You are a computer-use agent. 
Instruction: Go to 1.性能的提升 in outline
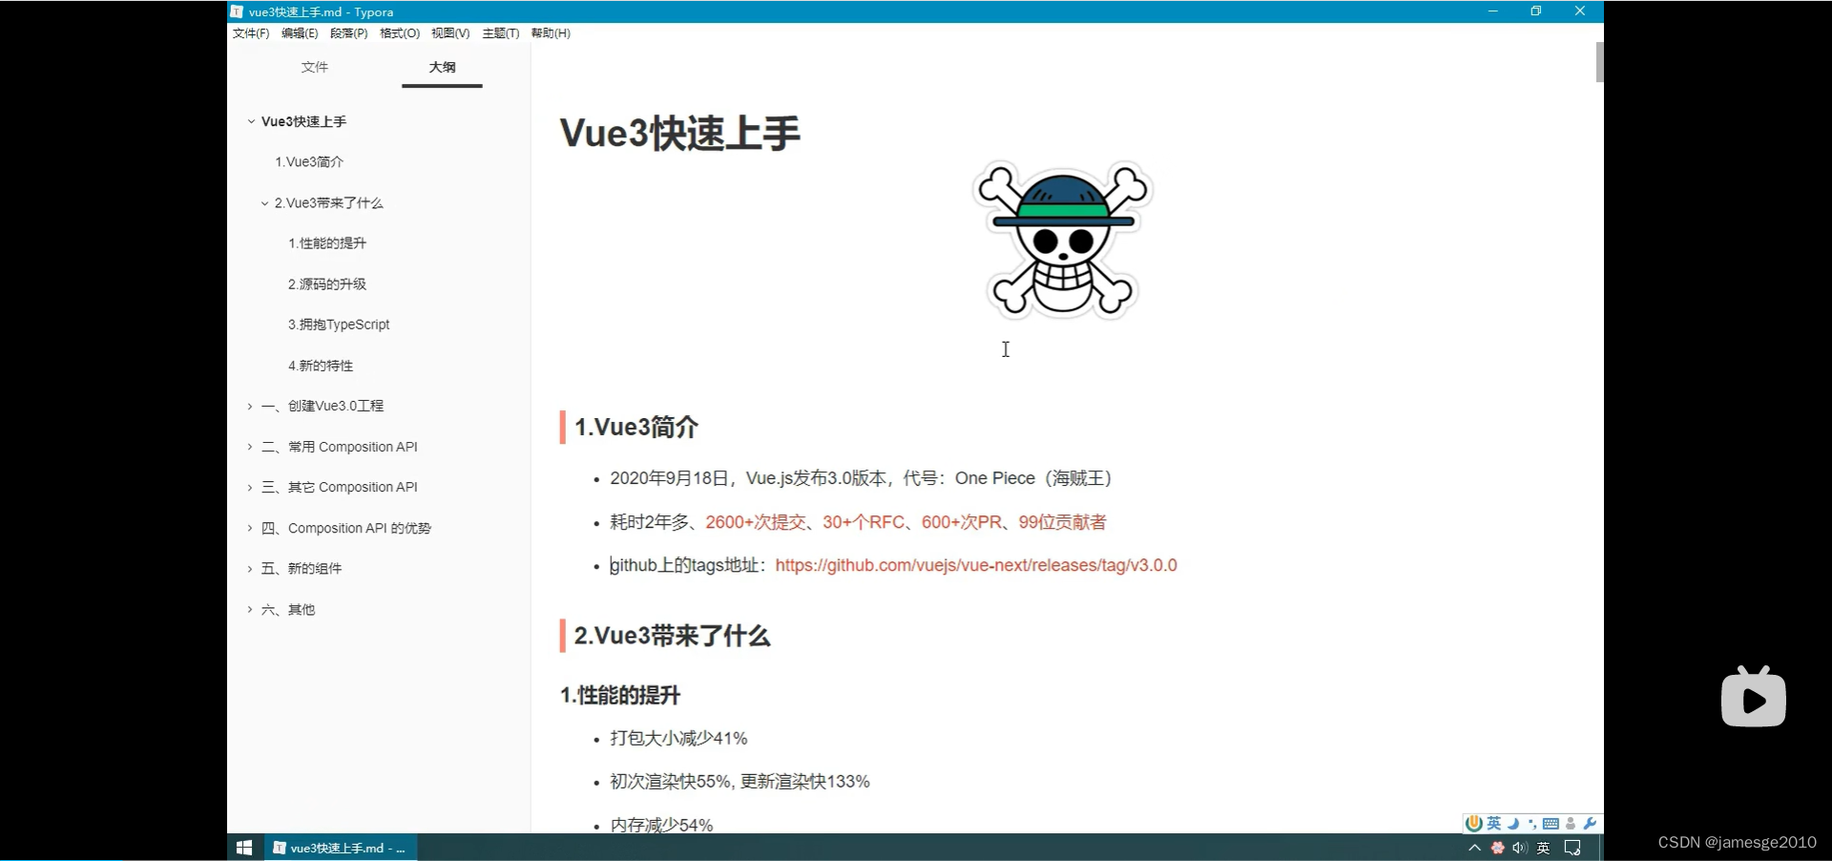coord(327,243)
